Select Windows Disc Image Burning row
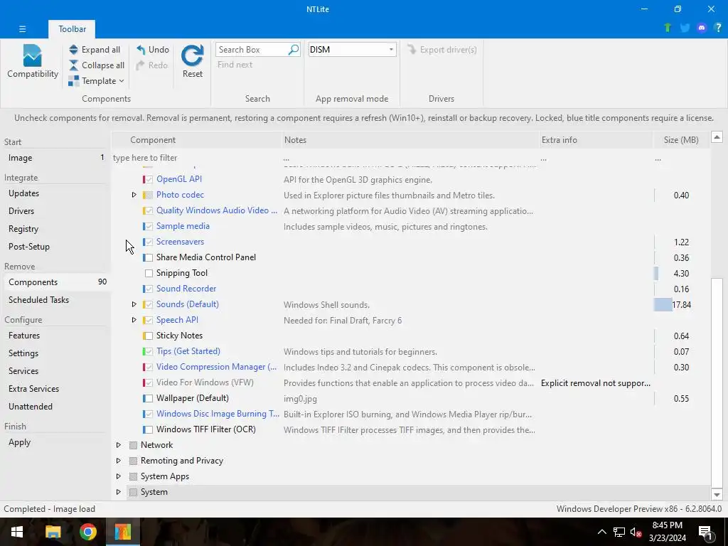The image size is (728, 546). [411, 414]
